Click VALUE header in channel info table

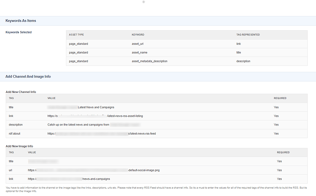point(51,98)
